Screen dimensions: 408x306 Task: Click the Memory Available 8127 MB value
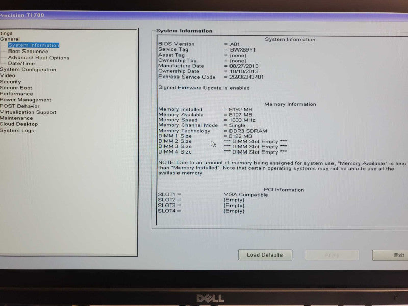pyautogui.click(x=241, y=115)
